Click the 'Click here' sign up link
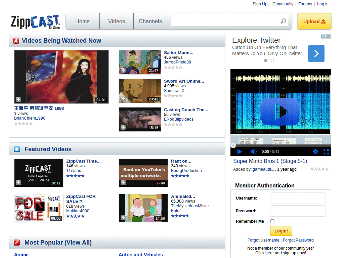 pos(264,253)
